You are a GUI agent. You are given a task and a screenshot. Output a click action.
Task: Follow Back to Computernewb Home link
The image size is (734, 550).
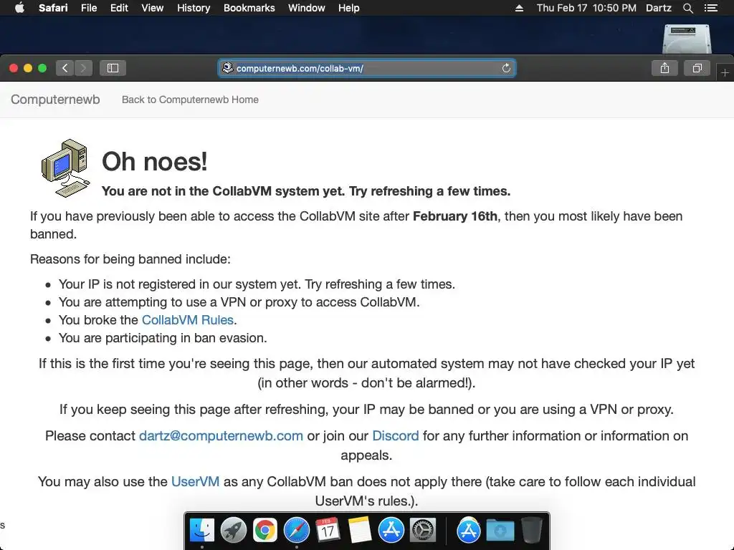pyautogui.click(x=190, y=100)
